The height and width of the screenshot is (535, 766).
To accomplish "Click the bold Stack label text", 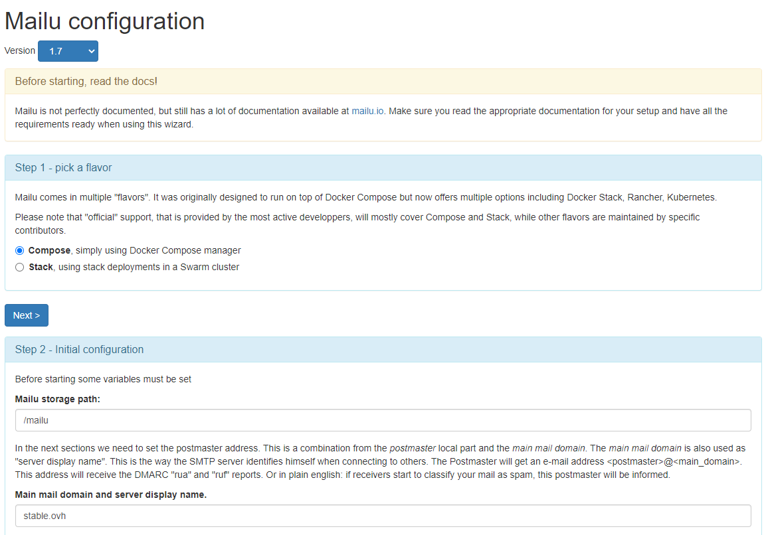I will tap(41, 267).
